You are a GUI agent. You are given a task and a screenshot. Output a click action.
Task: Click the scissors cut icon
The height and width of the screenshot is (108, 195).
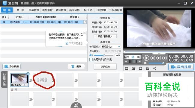[76, 105]
